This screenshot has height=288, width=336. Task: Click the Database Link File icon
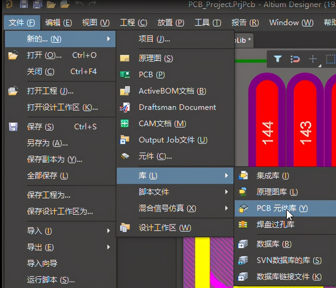pyautogui.click(x=243, y=276)
